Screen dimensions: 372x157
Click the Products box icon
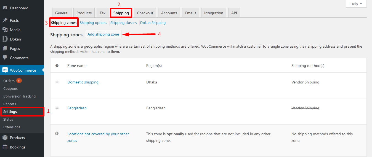[x=5, y=138]
